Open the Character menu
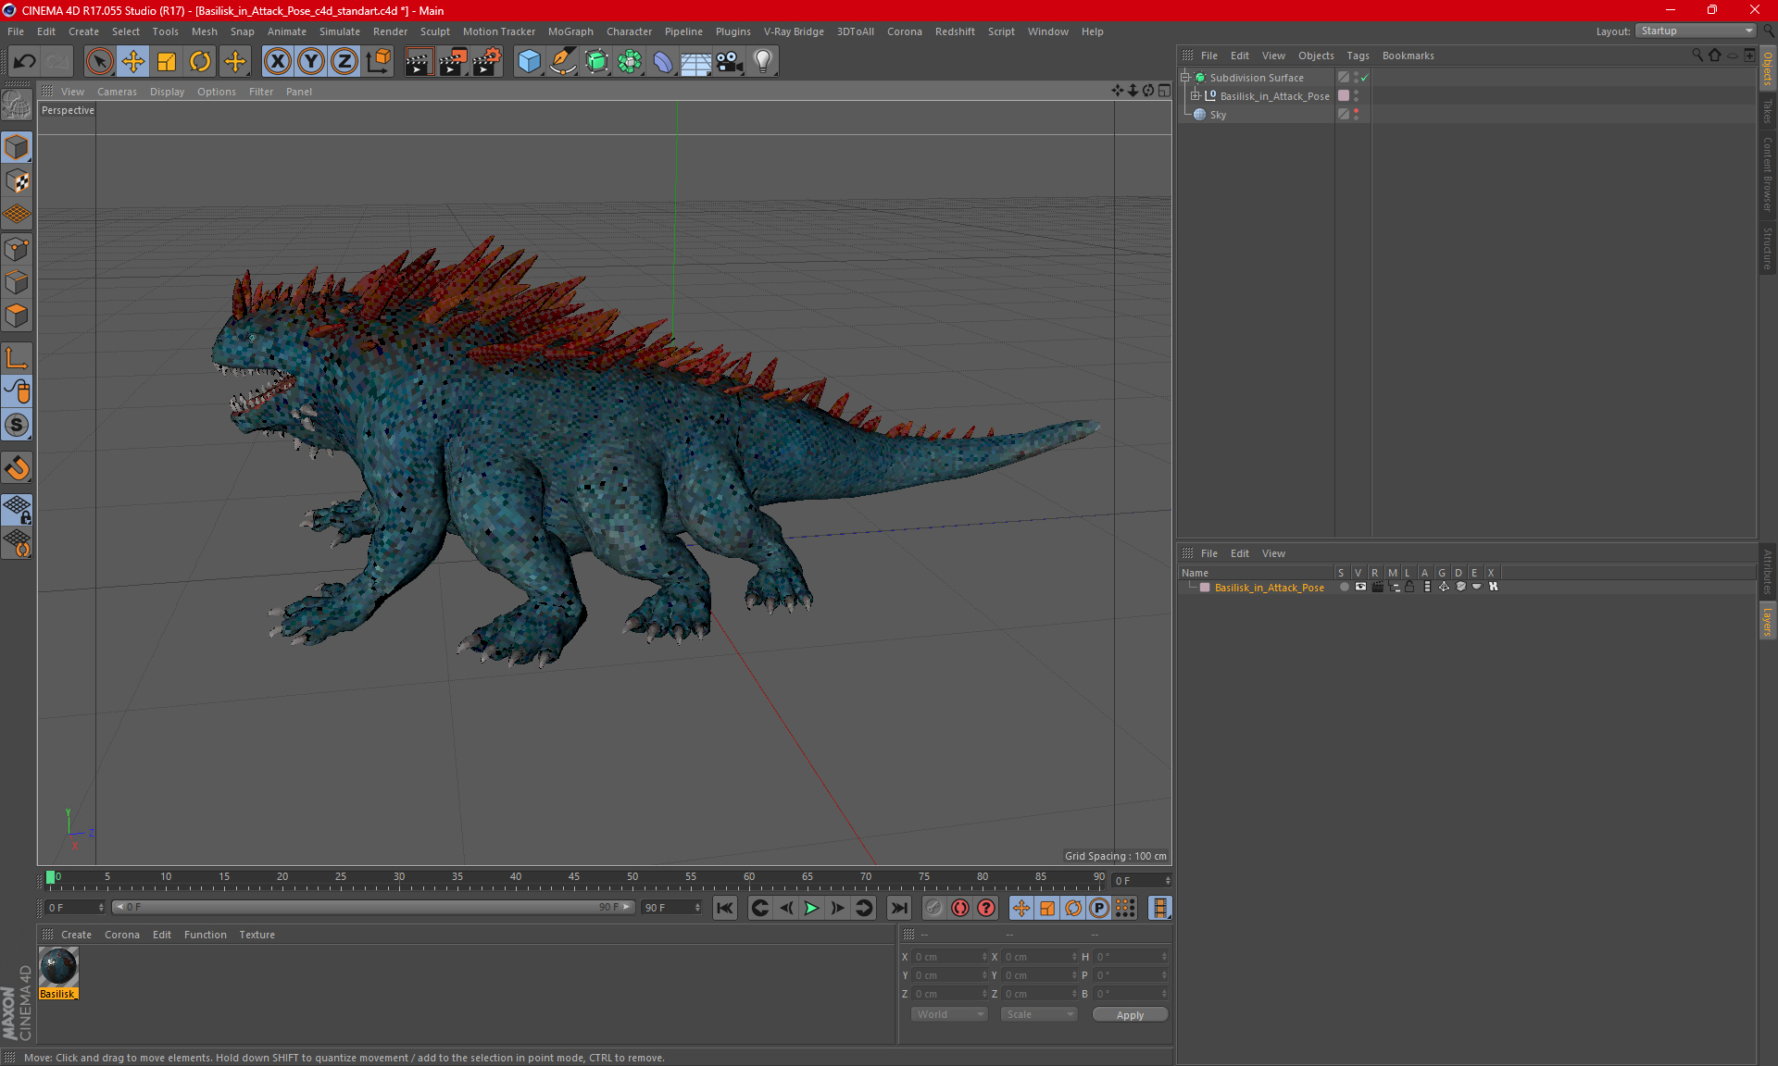The image size is (1778, 1066). (x=629, y=31)
